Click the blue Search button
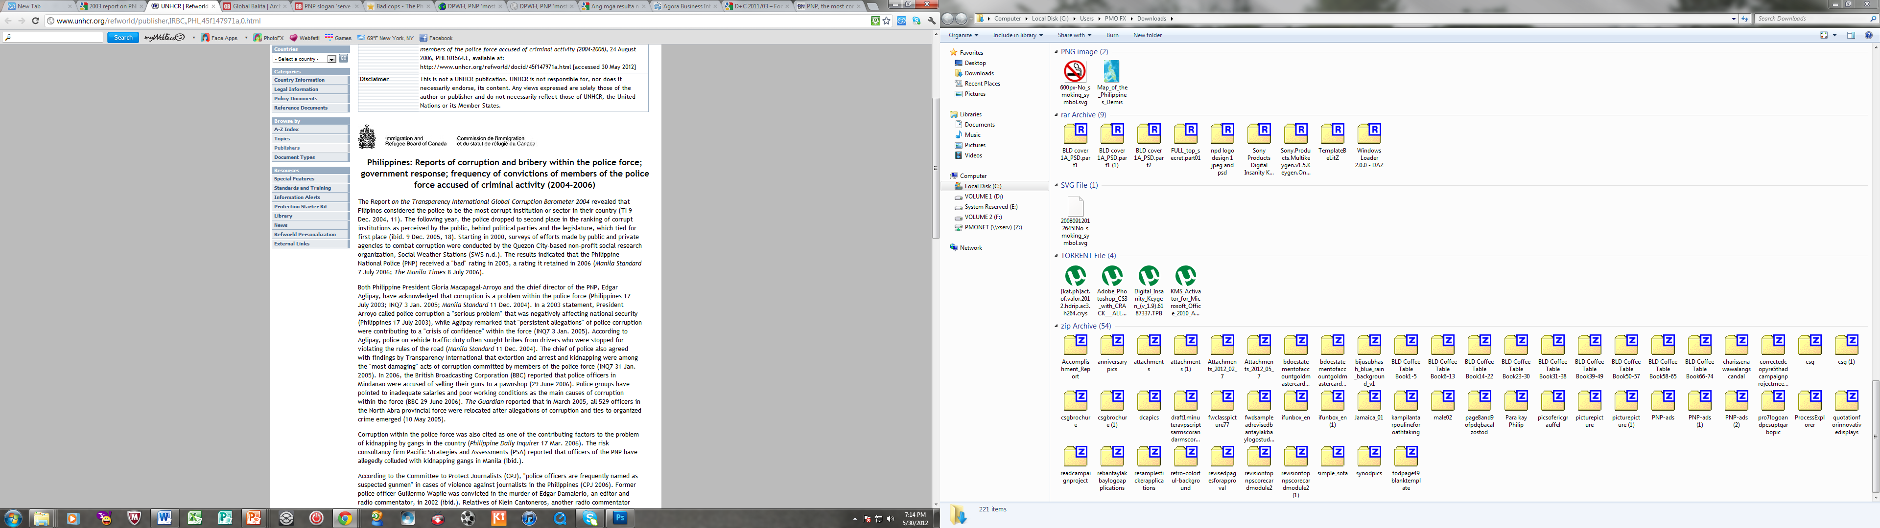 pyautogui.click(x=123, y=38)
